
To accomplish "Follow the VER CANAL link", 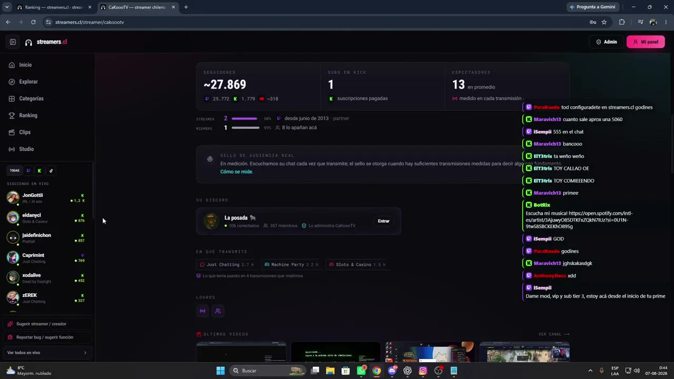I will tap(554, 334).
